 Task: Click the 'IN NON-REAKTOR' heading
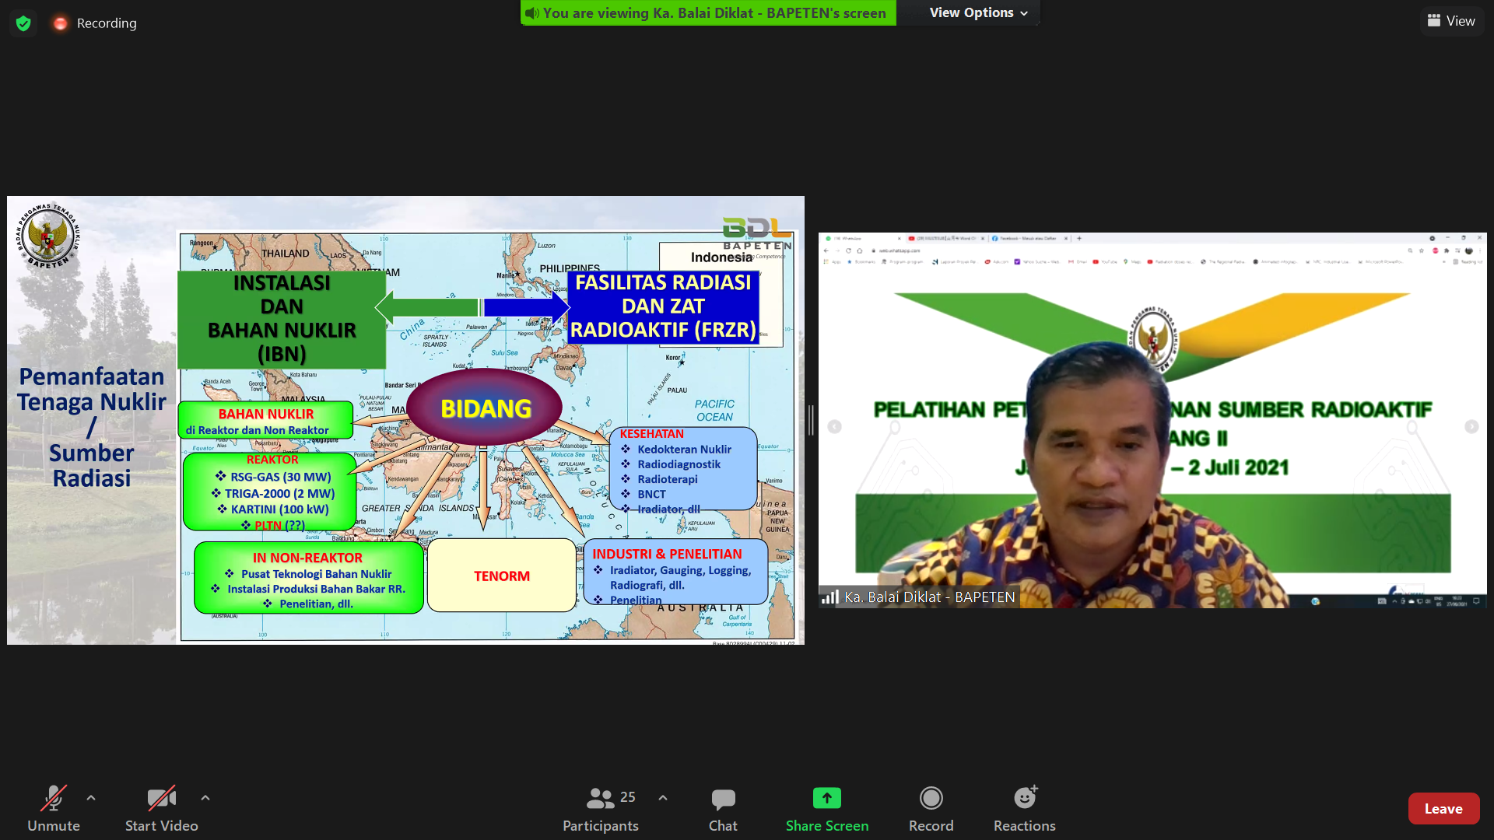pos(307,558)
